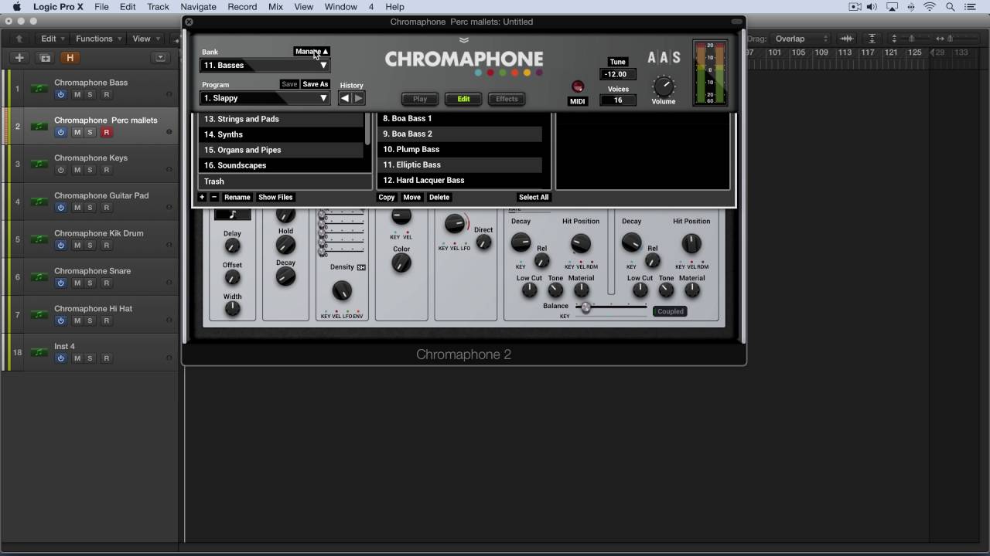Click the waveform zoom icon in toolbar

click(x=847, y=39)
